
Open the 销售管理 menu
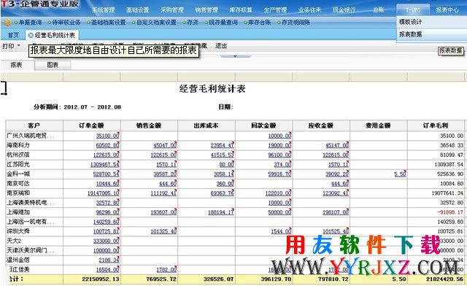tap(207, 9)
